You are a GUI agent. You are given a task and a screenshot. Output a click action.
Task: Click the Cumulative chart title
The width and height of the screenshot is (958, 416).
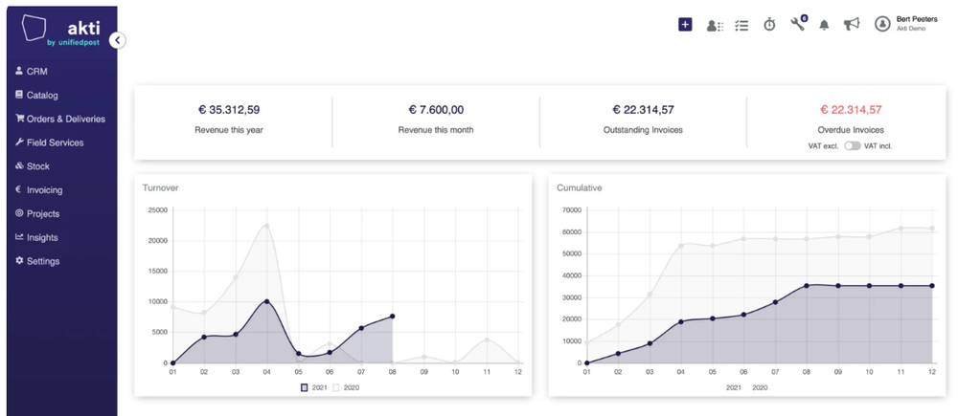580,187
